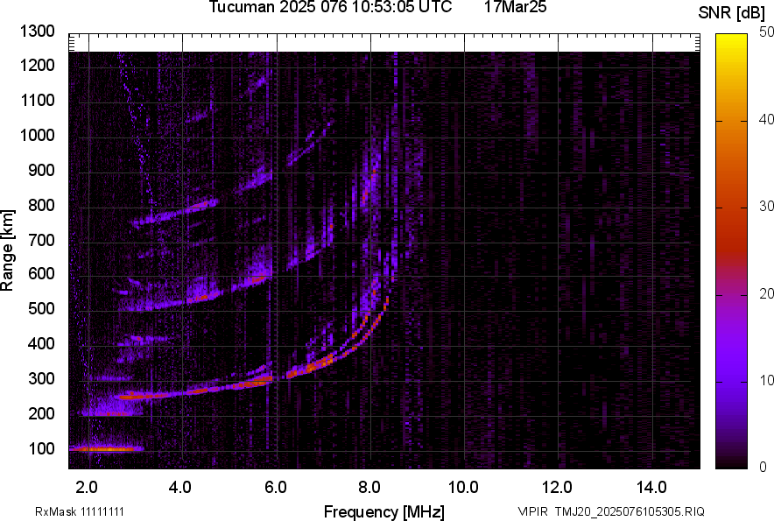Click the Frequency [MHz] axis label

(x=383, y=511)
